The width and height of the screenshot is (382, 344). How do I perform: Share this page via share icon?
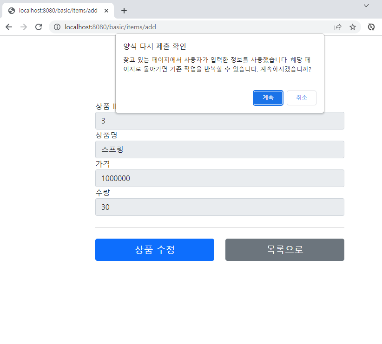pyautogui.click(x=338, y=27)
